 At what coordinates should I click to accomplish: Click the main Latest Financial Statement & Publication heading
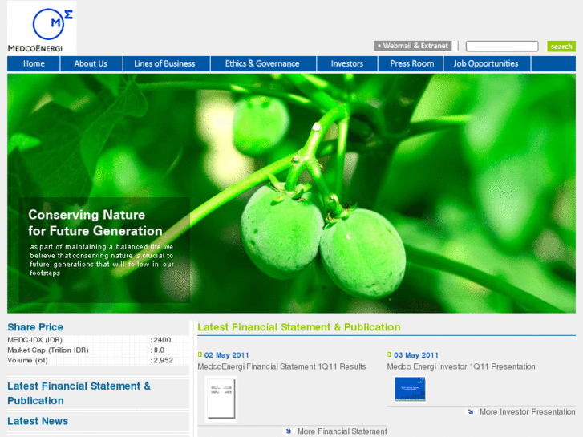299,327
